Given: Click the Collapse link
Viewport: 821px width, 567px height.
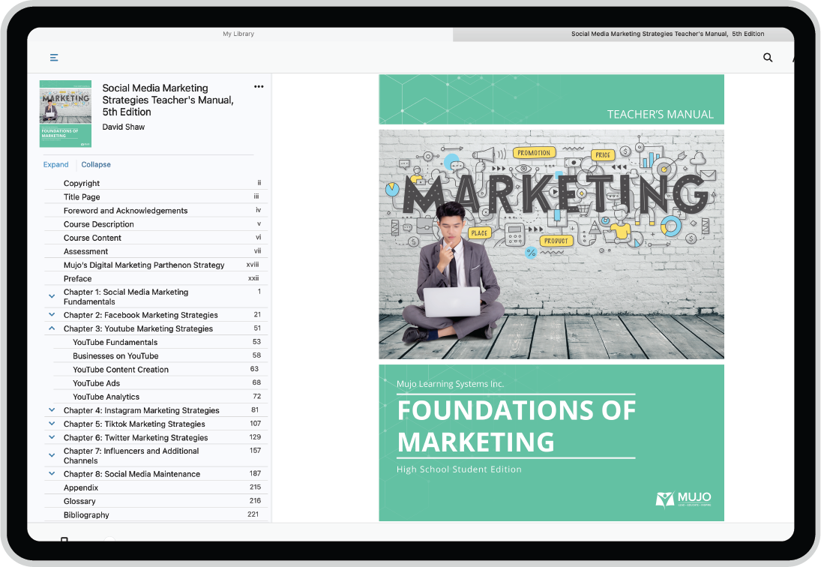Looking at the screenshot, I should 96,164.
